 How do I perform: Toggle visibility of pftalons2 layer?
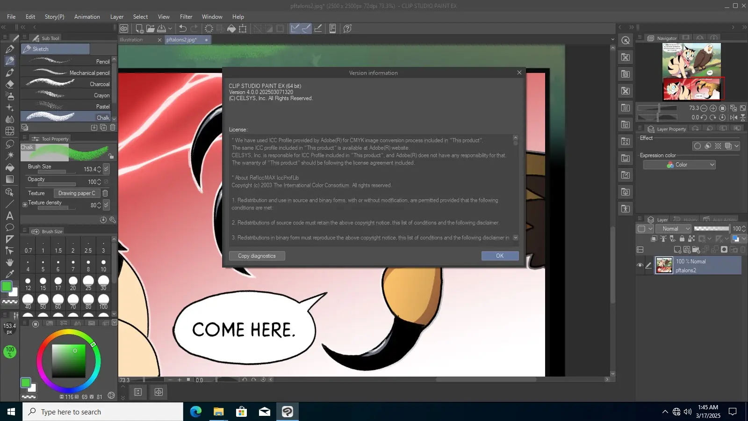click(x=640, y=265)
